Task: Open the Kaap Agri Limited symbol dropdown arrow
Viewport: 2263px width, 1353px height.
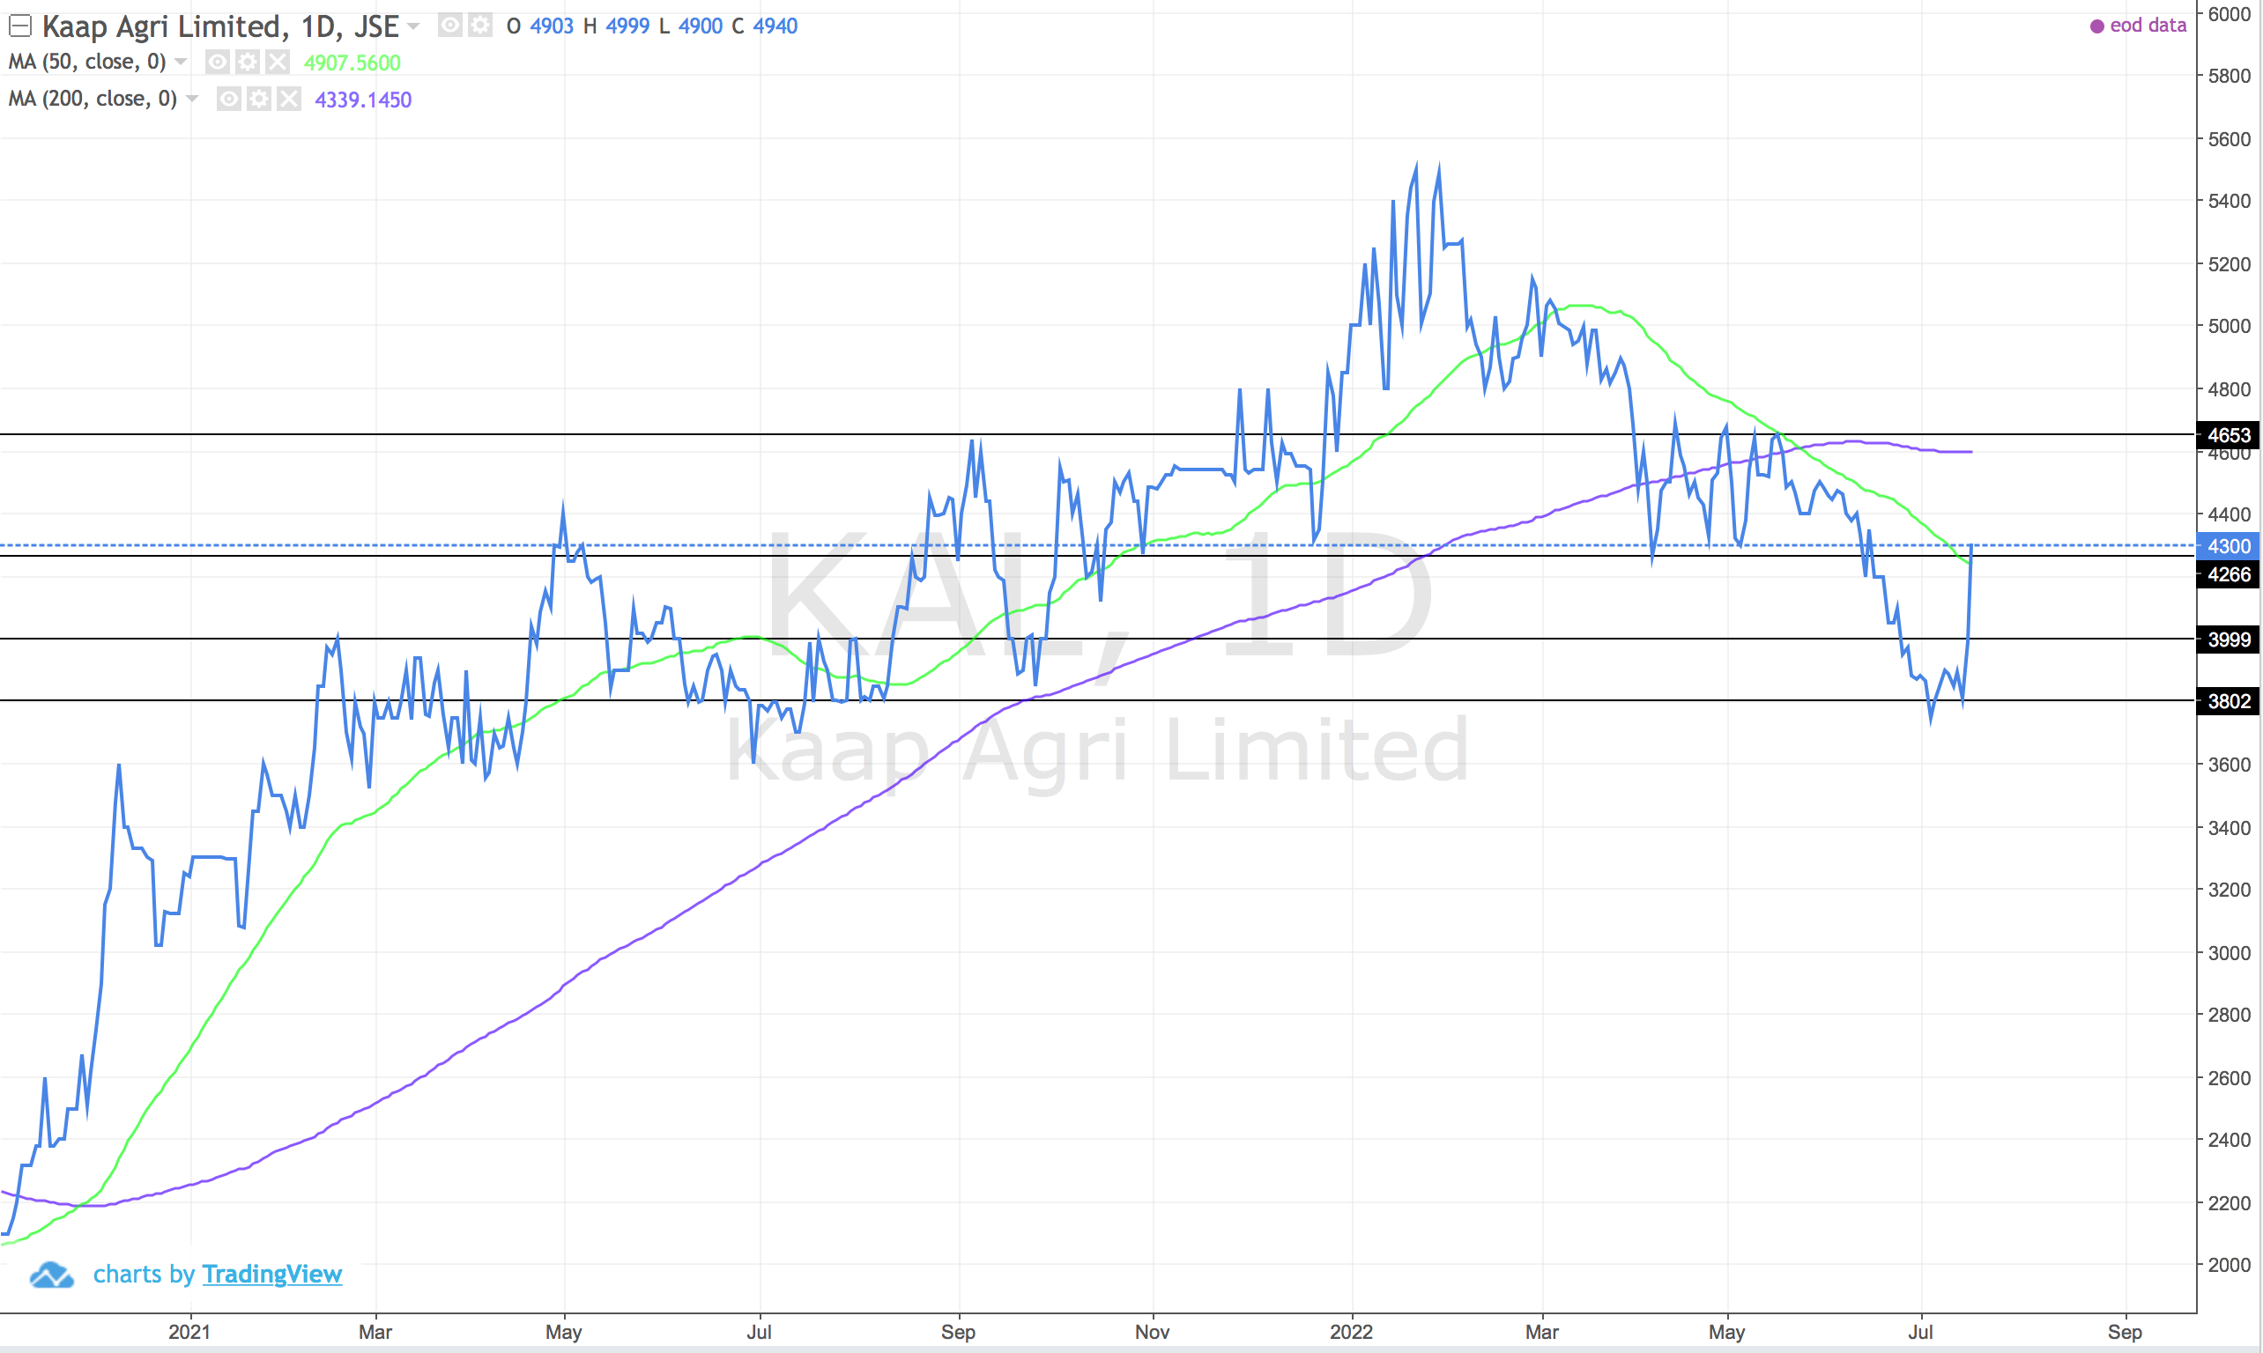Action: 413,26
